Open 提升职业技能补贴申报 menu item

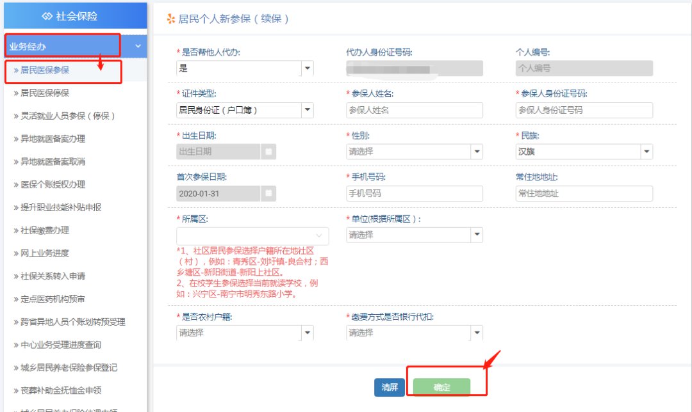coord(58,207)
